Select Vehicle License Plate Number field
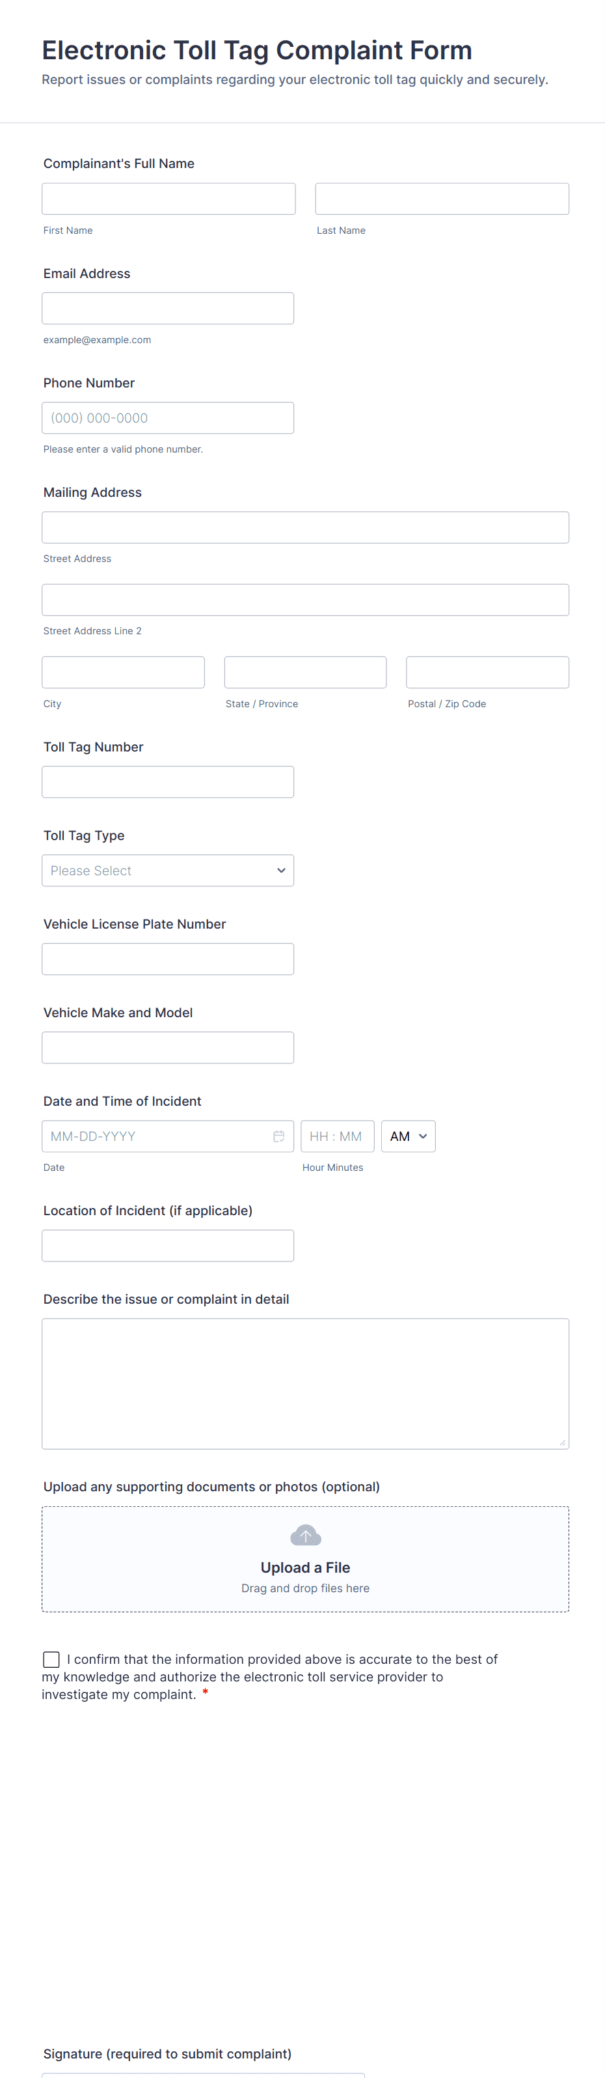This screenshot has width=605, height=2078. pos(168,959)
